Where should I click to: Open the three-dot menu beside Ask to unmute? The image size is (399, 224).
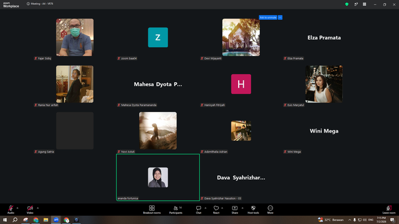click(280, 17)
